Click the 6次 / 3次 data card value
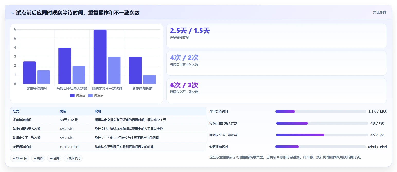397x172 pixels. (184, 85)
